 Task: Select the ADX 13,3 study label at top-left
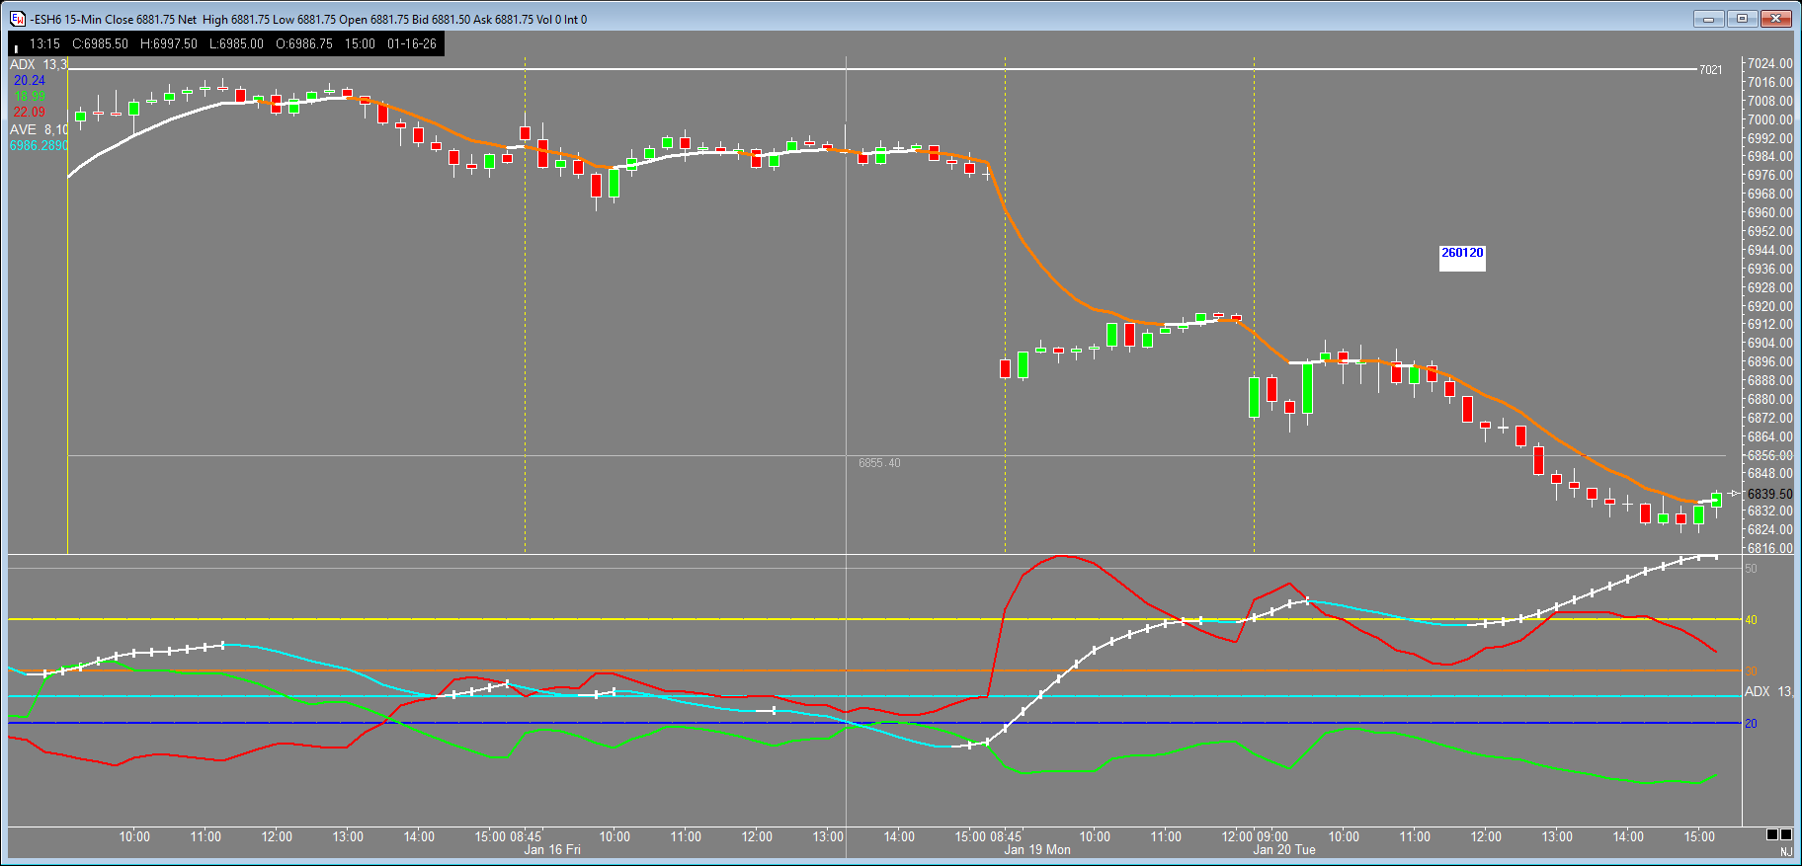click(39, 64)
